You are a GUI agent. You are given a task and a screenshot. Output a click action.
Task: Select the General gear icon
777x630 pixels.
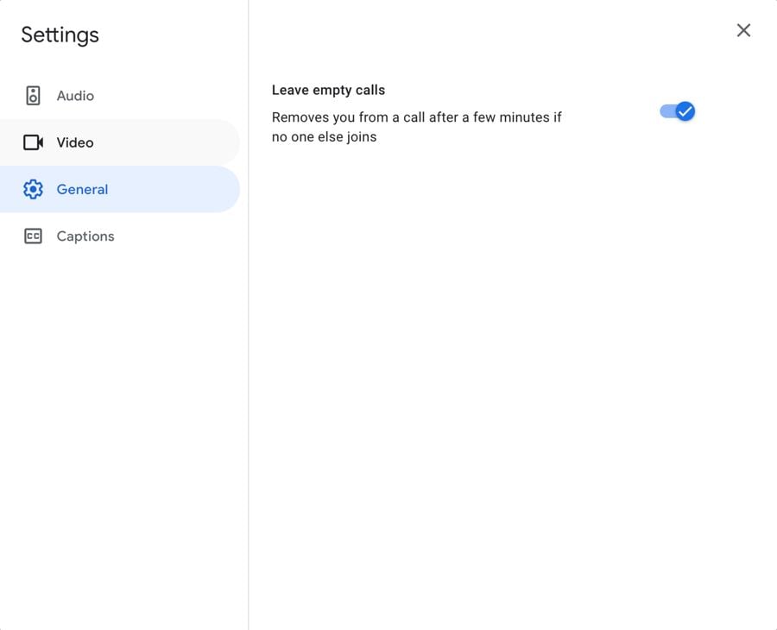point(33,189)
